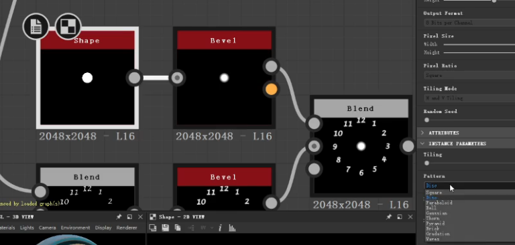Click the right Blend node output connector
Screen dimensions: 515x245
(408, 146)
